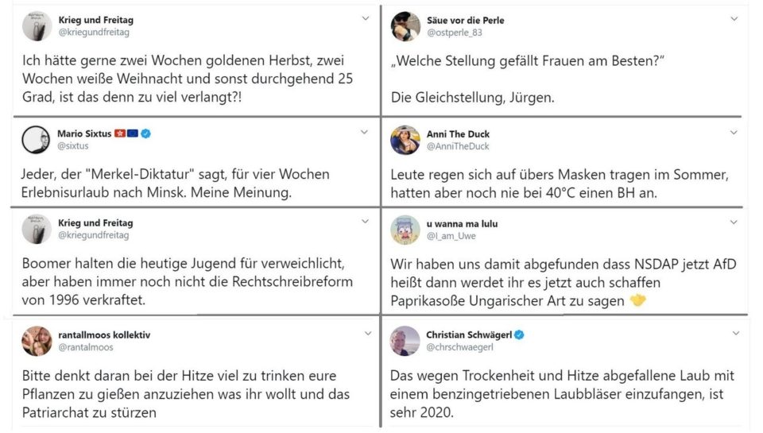This screenshot has width=763, height=433.
Task: Click Hong Kong flag emoji by Mario Sixtus
Action: [120, 133]
